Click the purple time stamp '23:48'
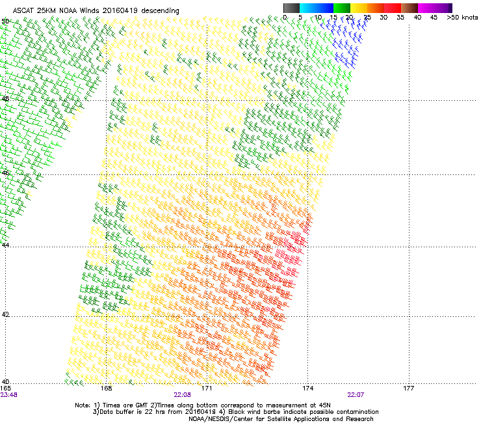The width and height of the screenshot is (481, 423). pos(9,395)
